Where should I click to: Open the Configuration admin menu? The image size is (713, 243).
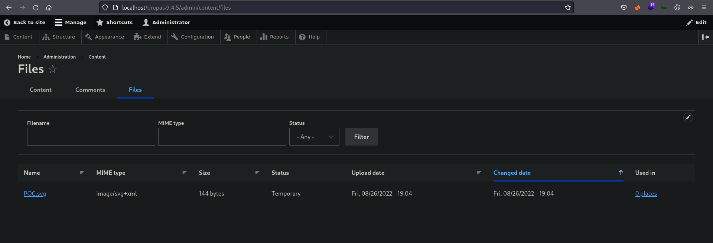(x=193, y=37)
